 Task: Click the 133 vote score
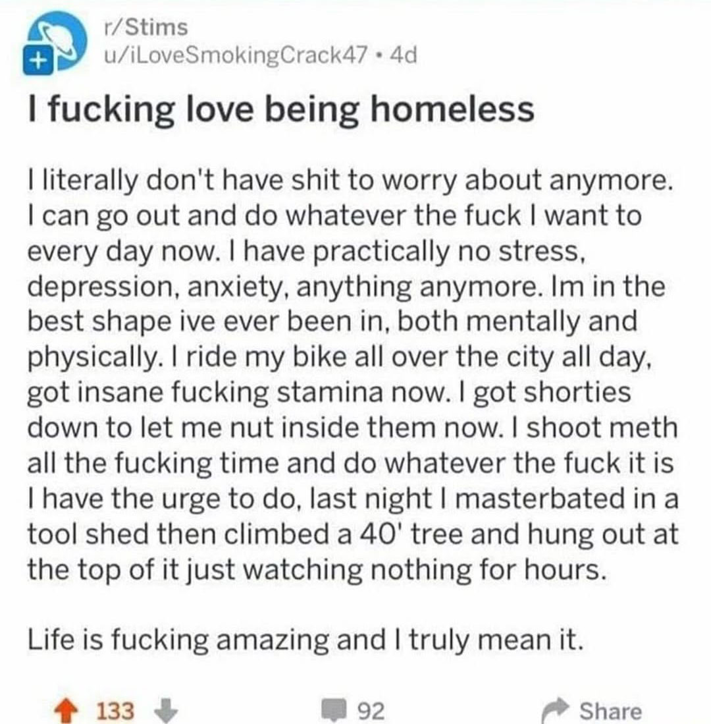pyautogui.click(x=116, y=711)
